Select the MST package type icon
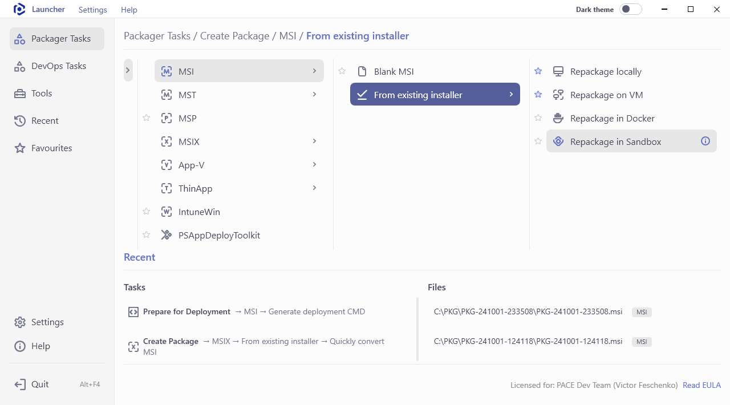 click(x=167, y=95)
